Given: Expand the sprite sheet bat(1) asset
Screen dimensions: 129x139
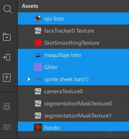Looking at the screenshot, I should click(x=29, y=79).
